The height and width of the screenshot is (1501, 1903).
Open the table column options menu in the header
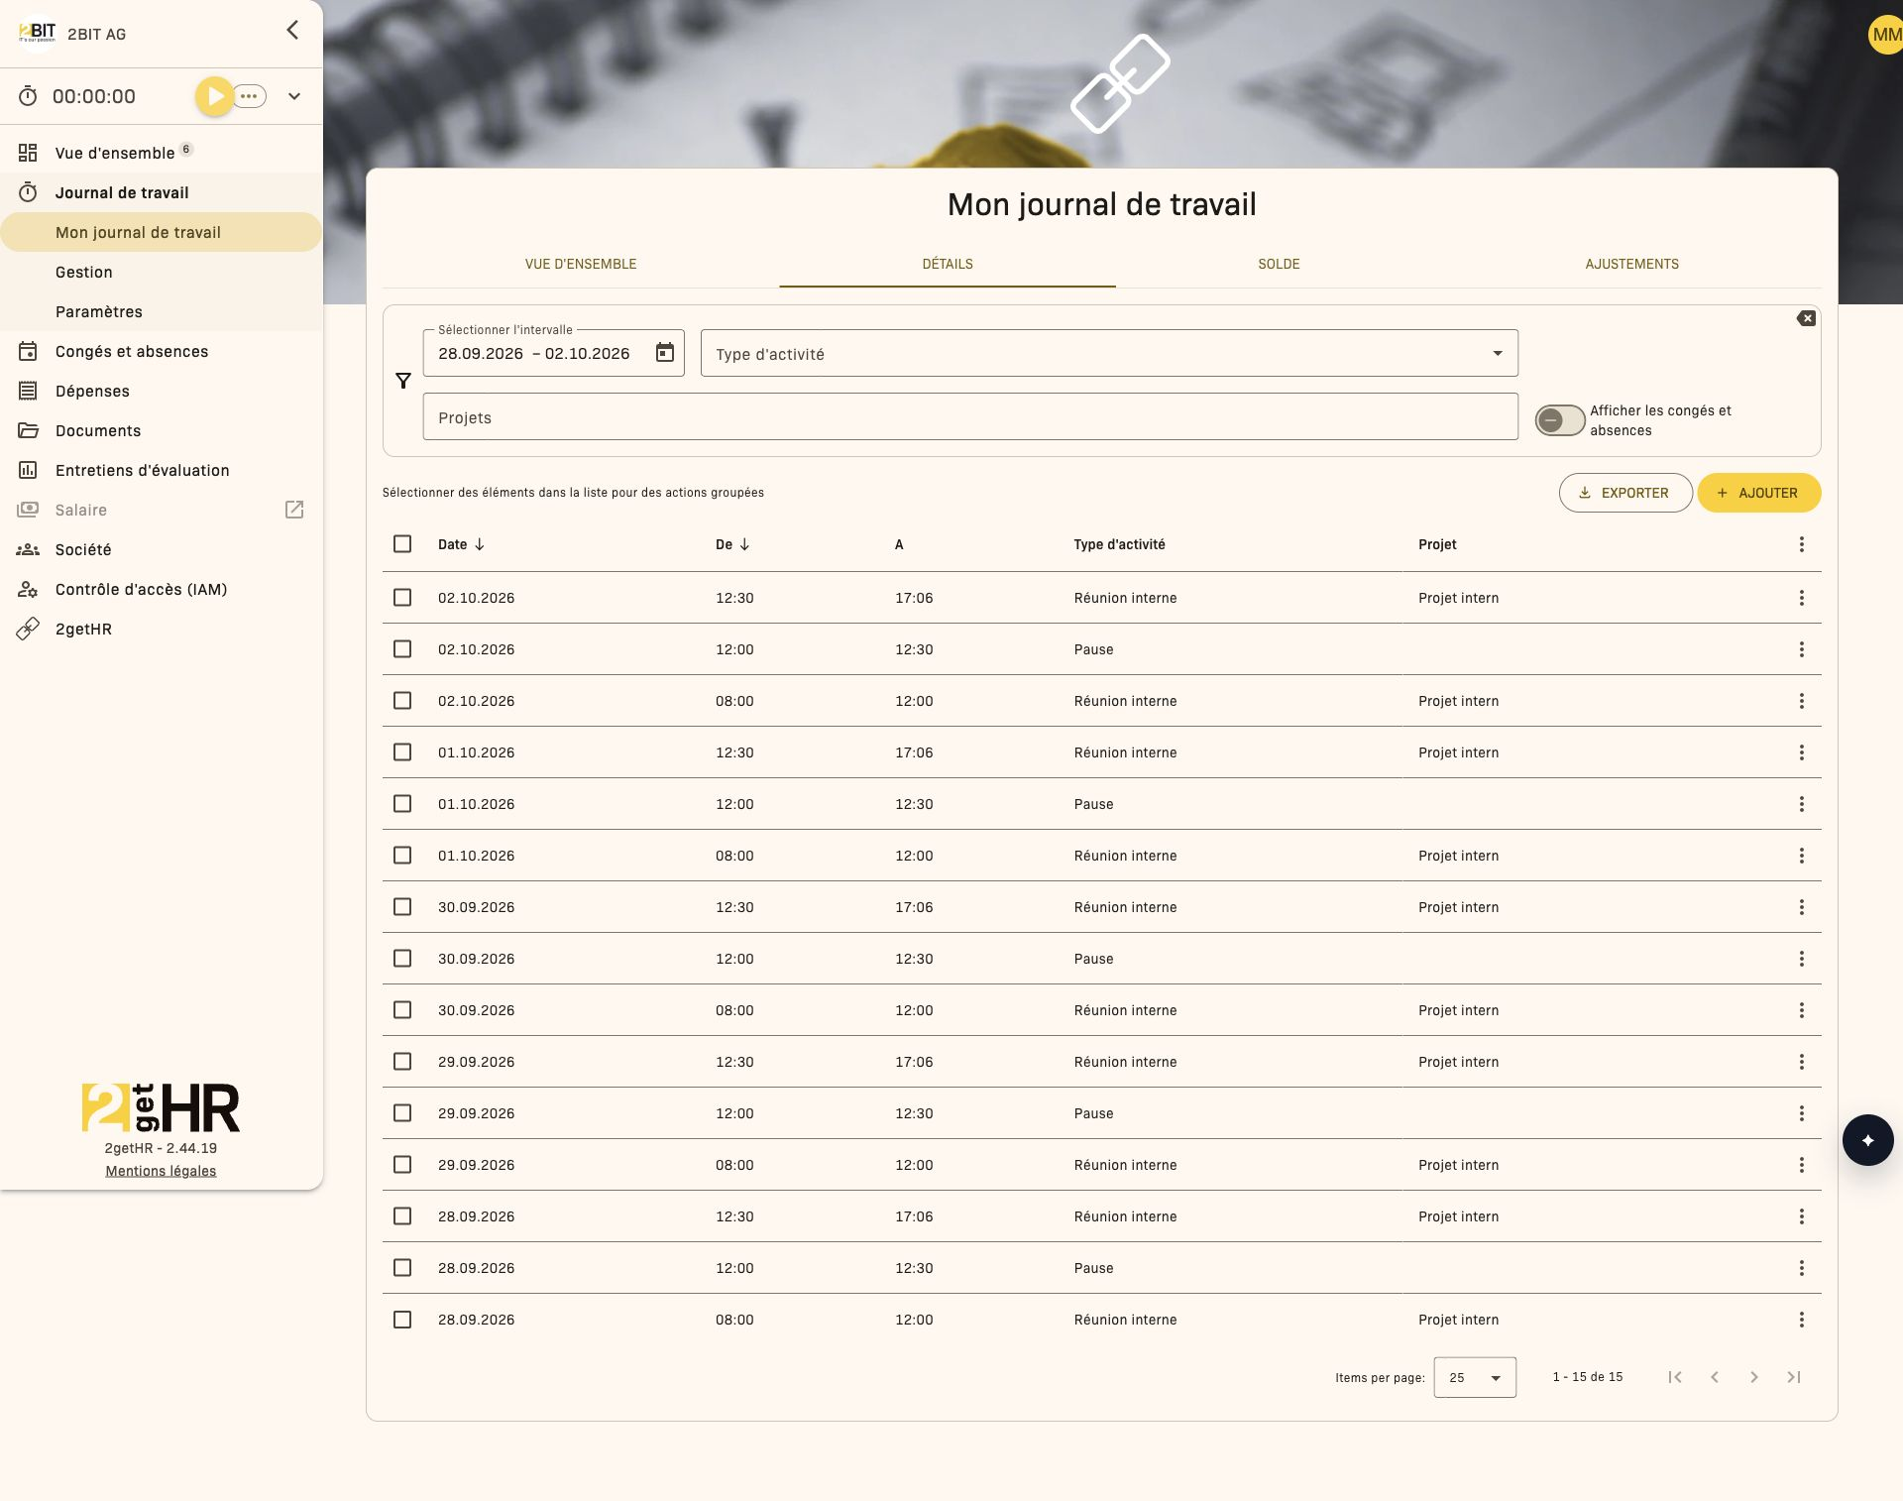tap(1801, 544)
